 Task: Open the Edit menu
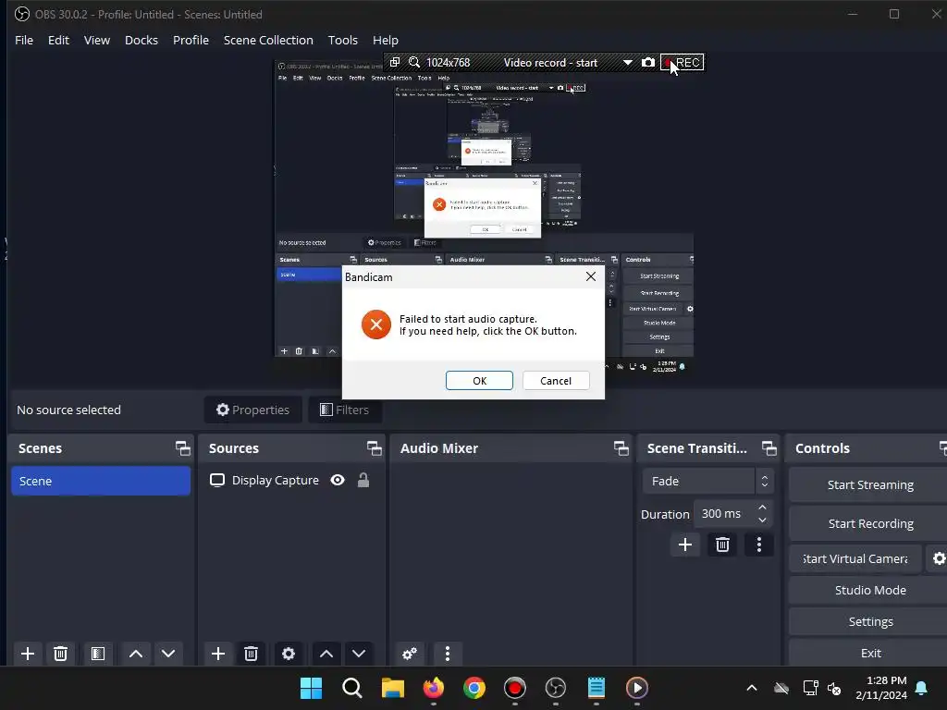(58, 40)
